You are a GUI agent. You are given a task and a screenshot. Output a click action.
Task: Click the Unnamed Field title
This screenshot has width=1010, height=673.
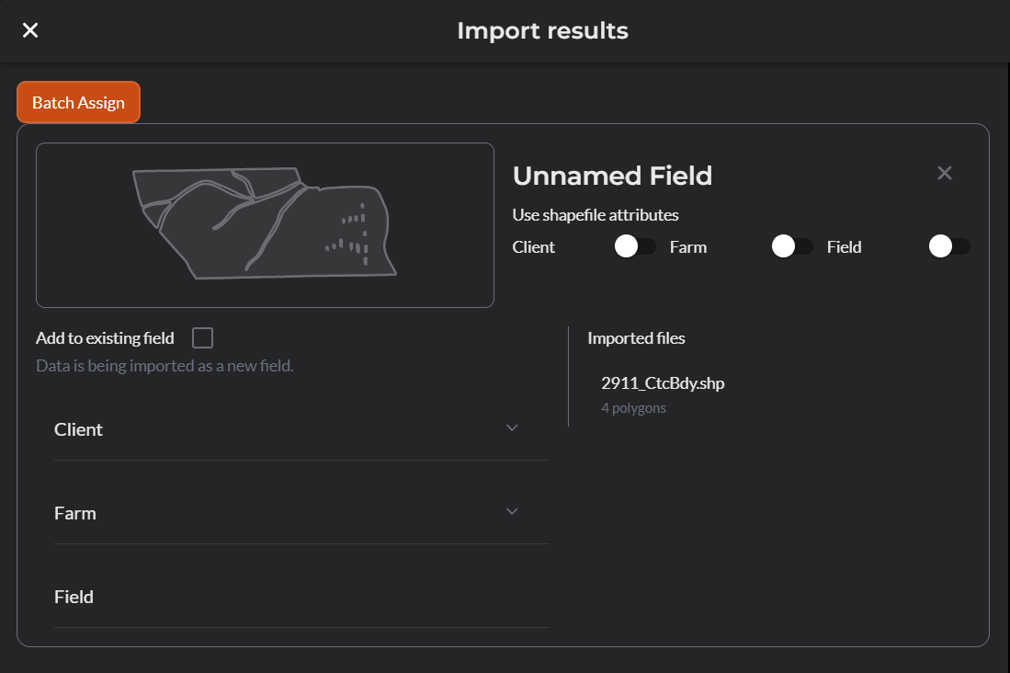coord(613,176)
